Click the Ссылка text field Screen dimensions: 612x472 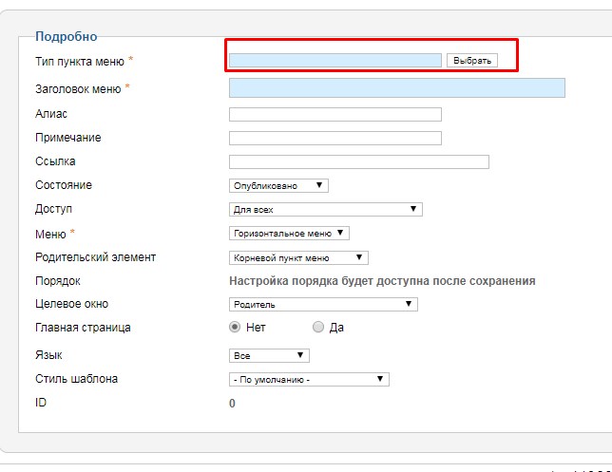click(359, 161)
